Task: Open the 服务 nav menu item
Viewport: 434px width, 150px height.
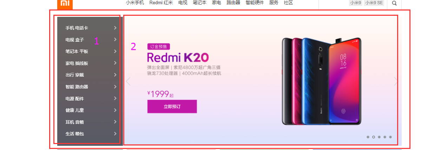Action: (274, 3)
